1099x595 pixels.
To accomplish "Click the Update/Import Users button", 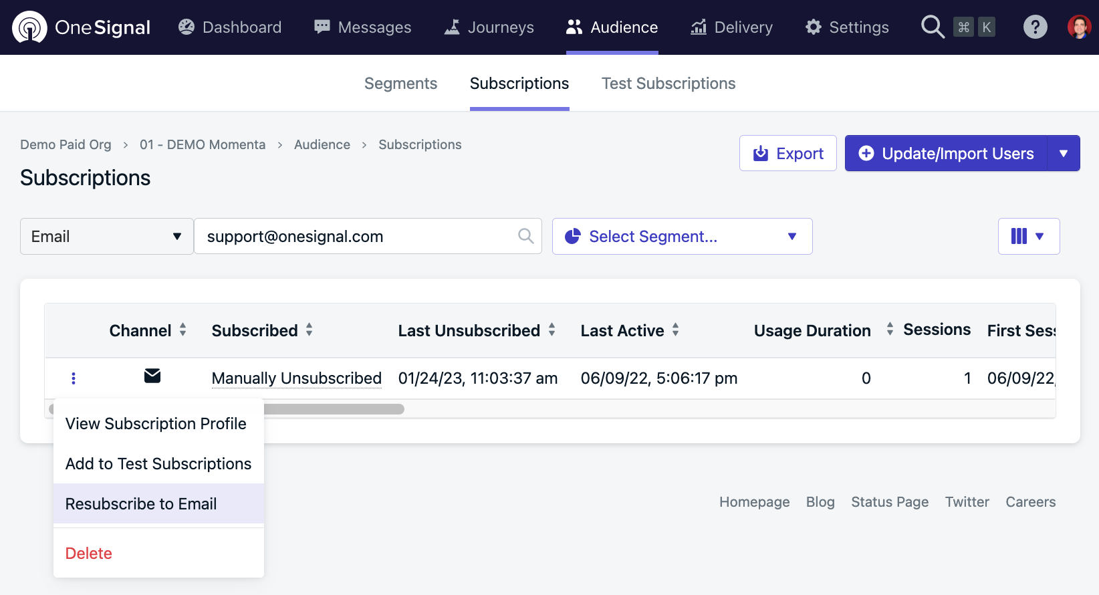I will (x=946, y=153).
